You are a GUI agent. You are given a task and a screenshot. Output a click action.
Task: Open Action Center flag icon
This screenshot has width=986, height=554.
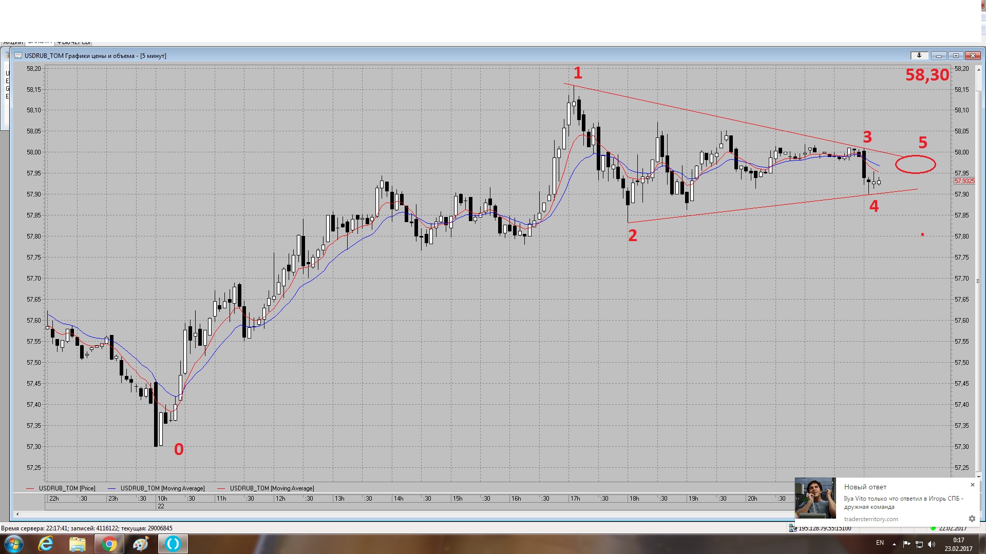(x=906, y=544)
